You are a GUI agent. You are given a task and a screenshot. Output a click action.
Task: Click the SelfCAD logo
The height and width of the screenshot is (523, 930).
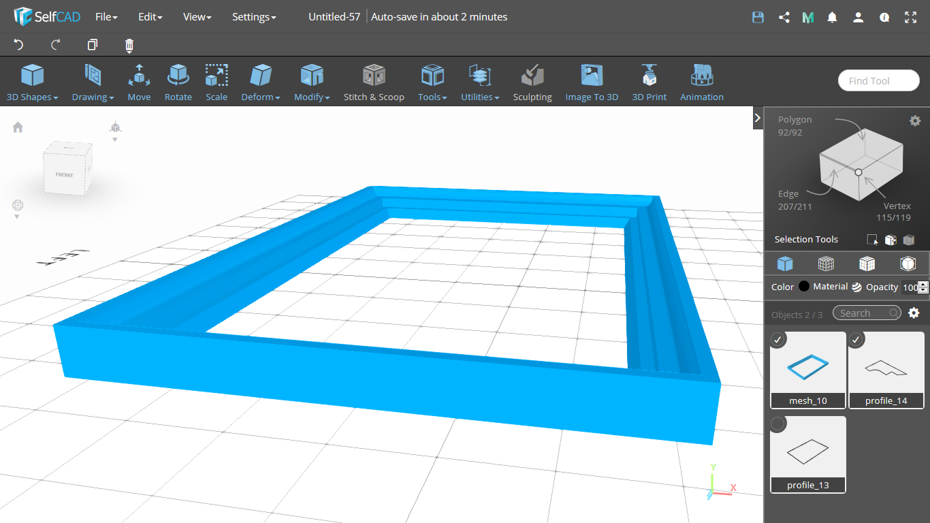pyautogui.click(x=47, y=17)
